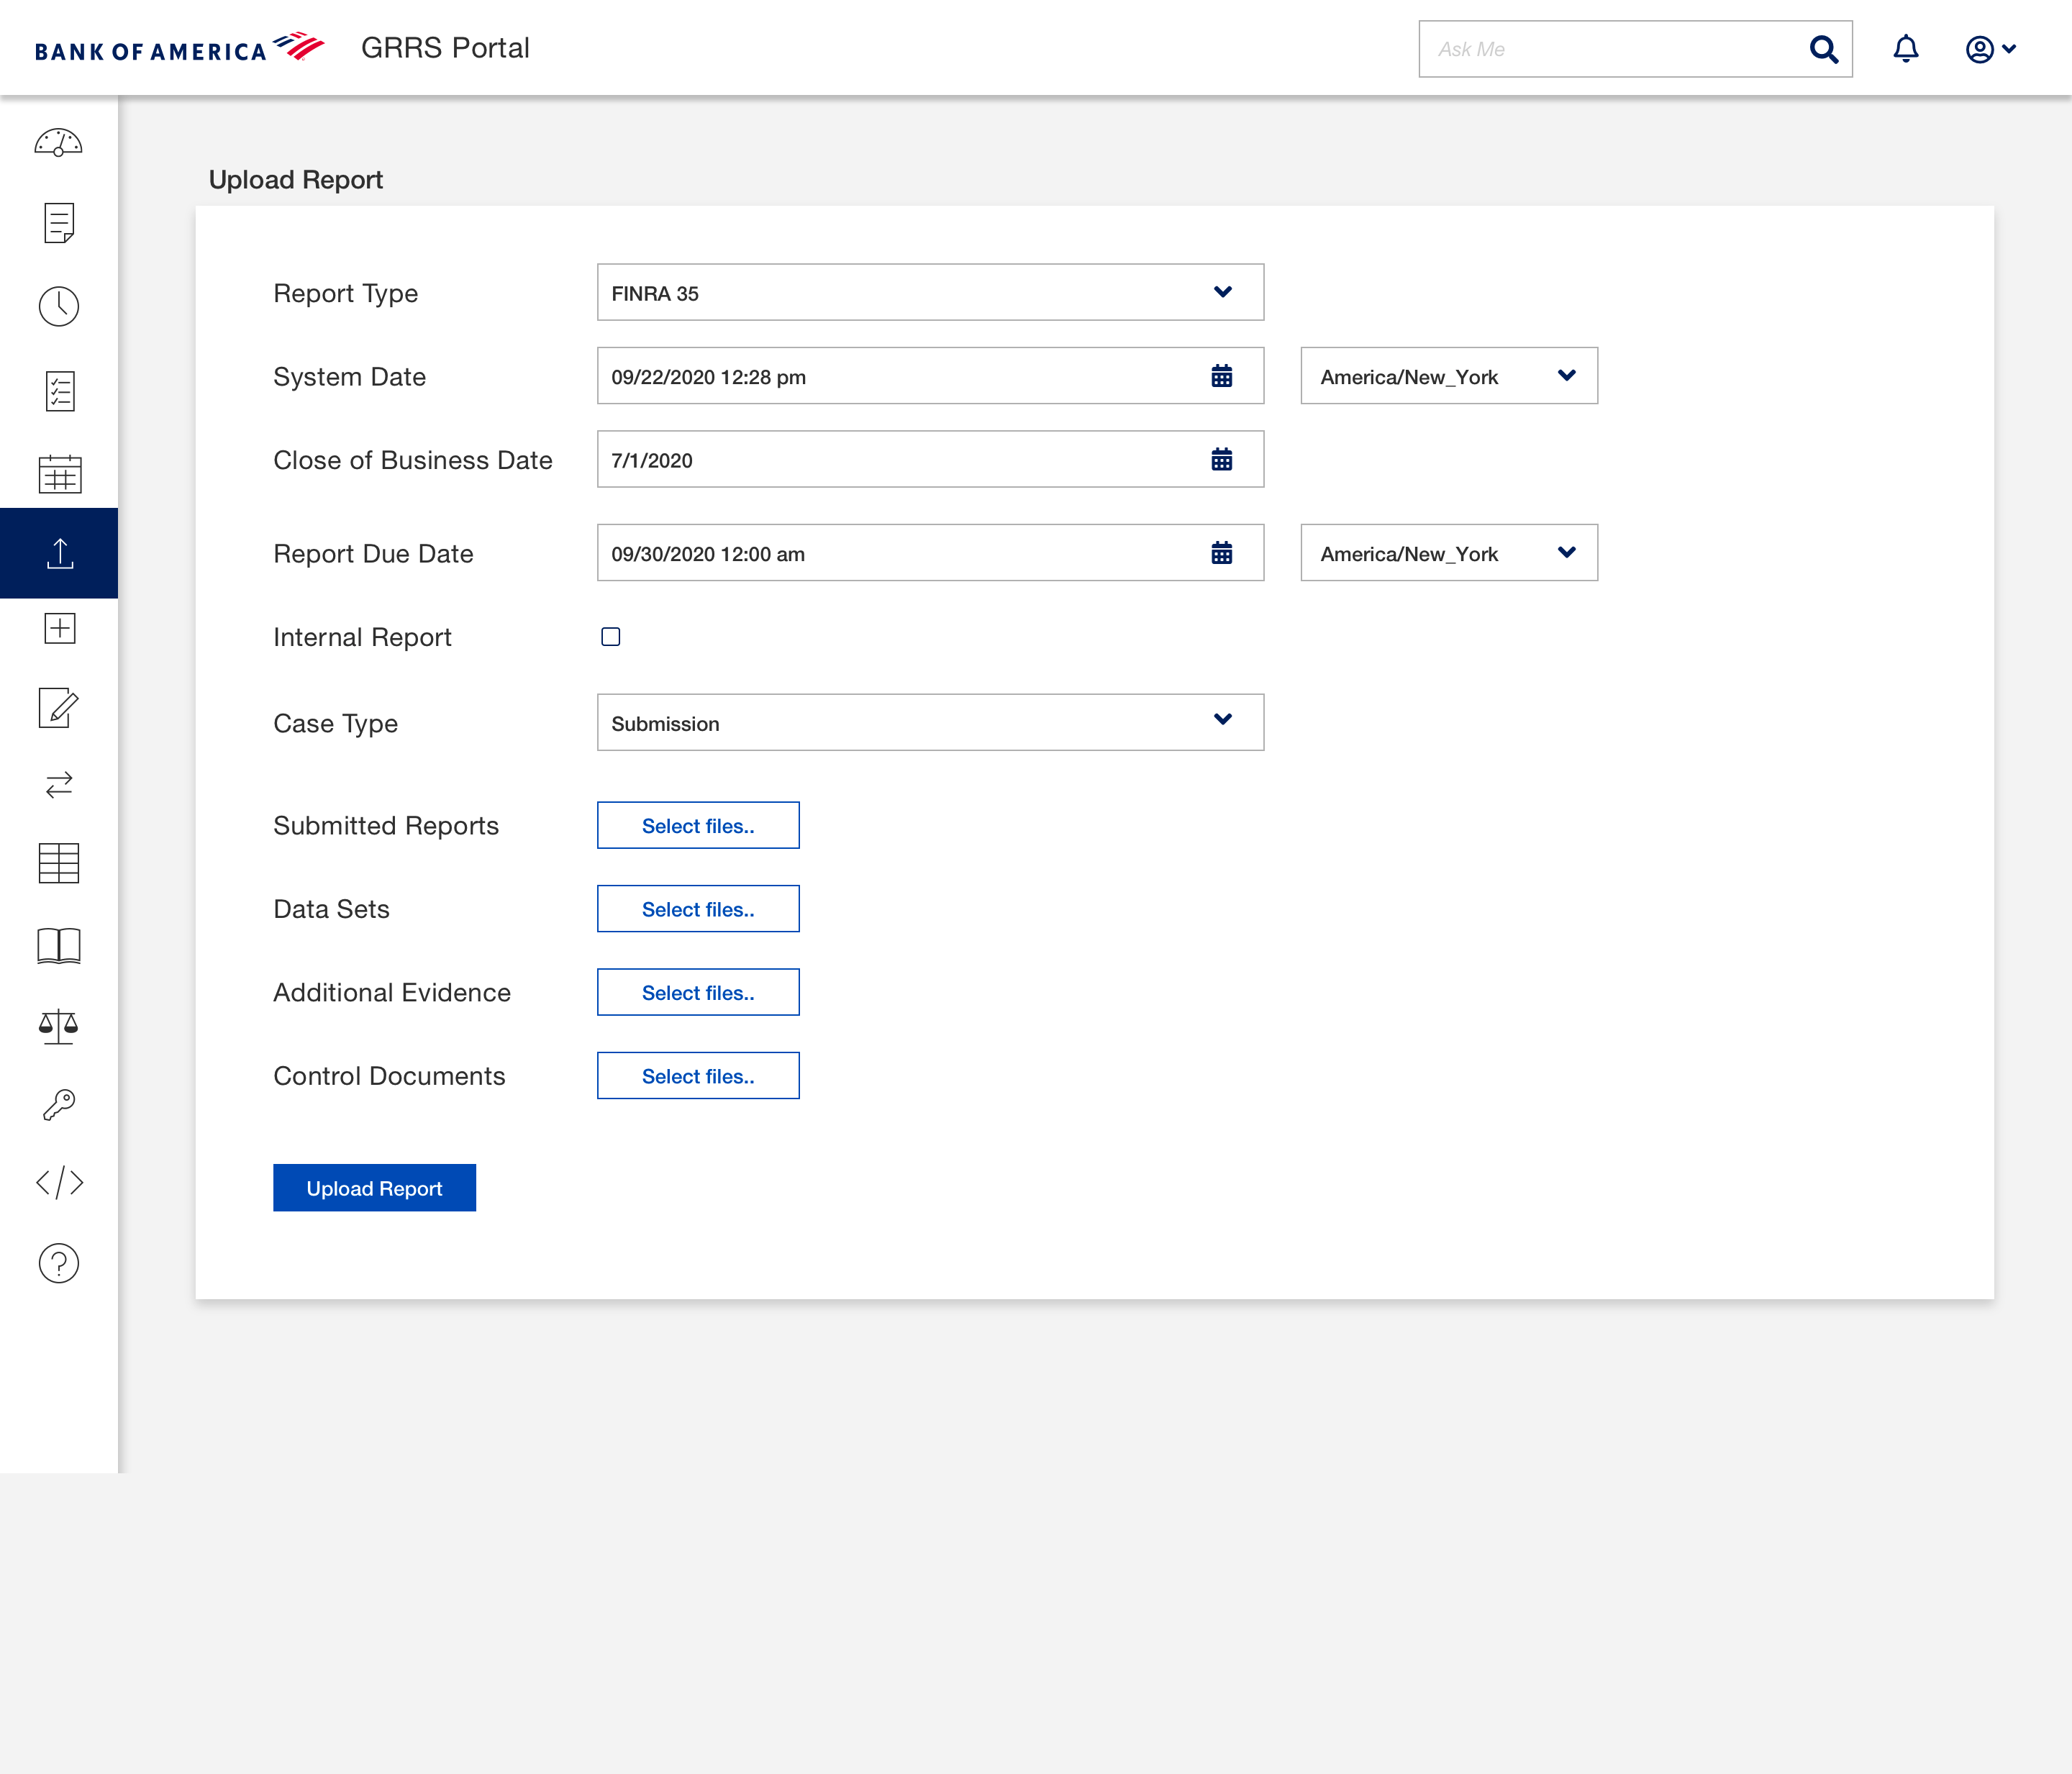Click the code brackets sidebar icon
Image resolution: width=2072 pixels, height=1774 pixels.
click(x=59, y=1182)
